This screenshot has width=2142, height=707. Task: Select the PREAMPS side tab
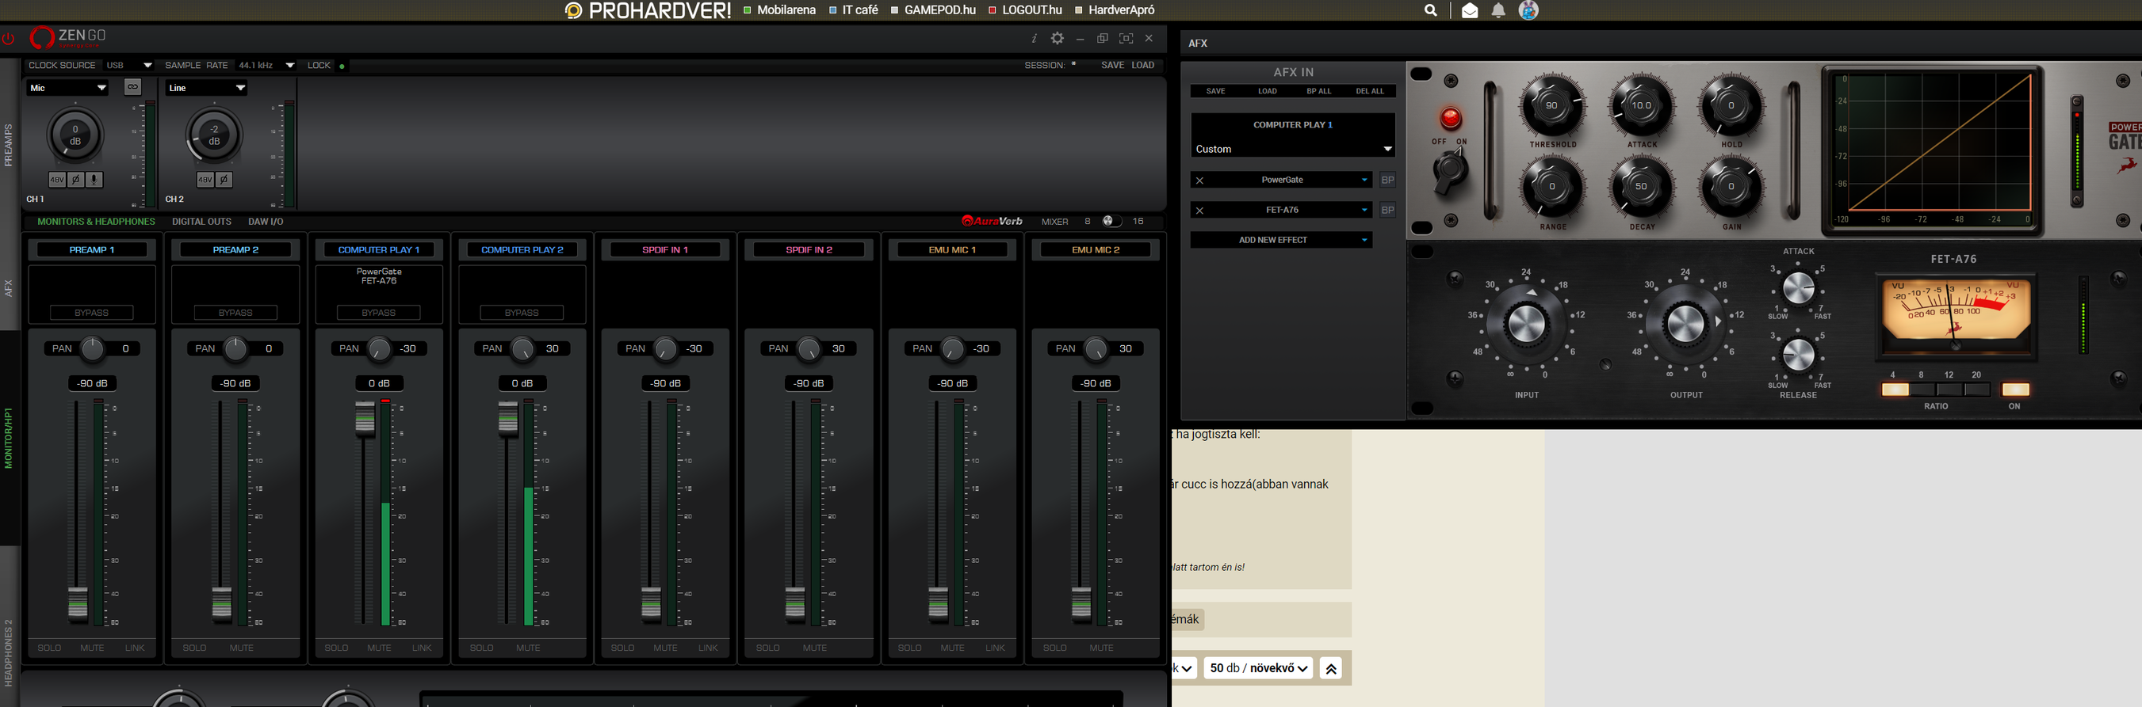8,146
